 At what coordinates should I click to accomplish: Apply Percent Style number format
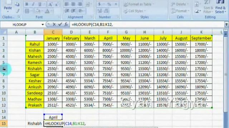pos(109,4)
